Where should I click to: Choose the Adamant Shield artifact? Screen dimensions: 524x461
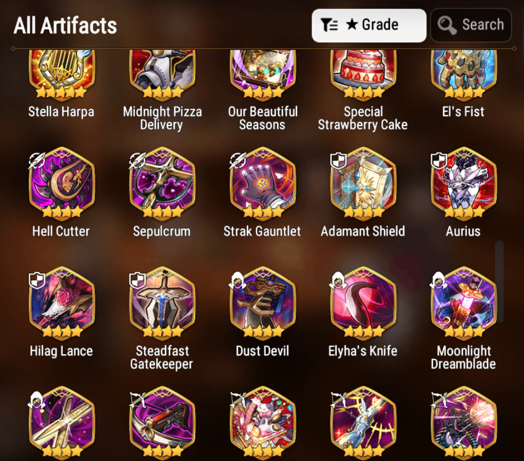click(x=363, y=184)
